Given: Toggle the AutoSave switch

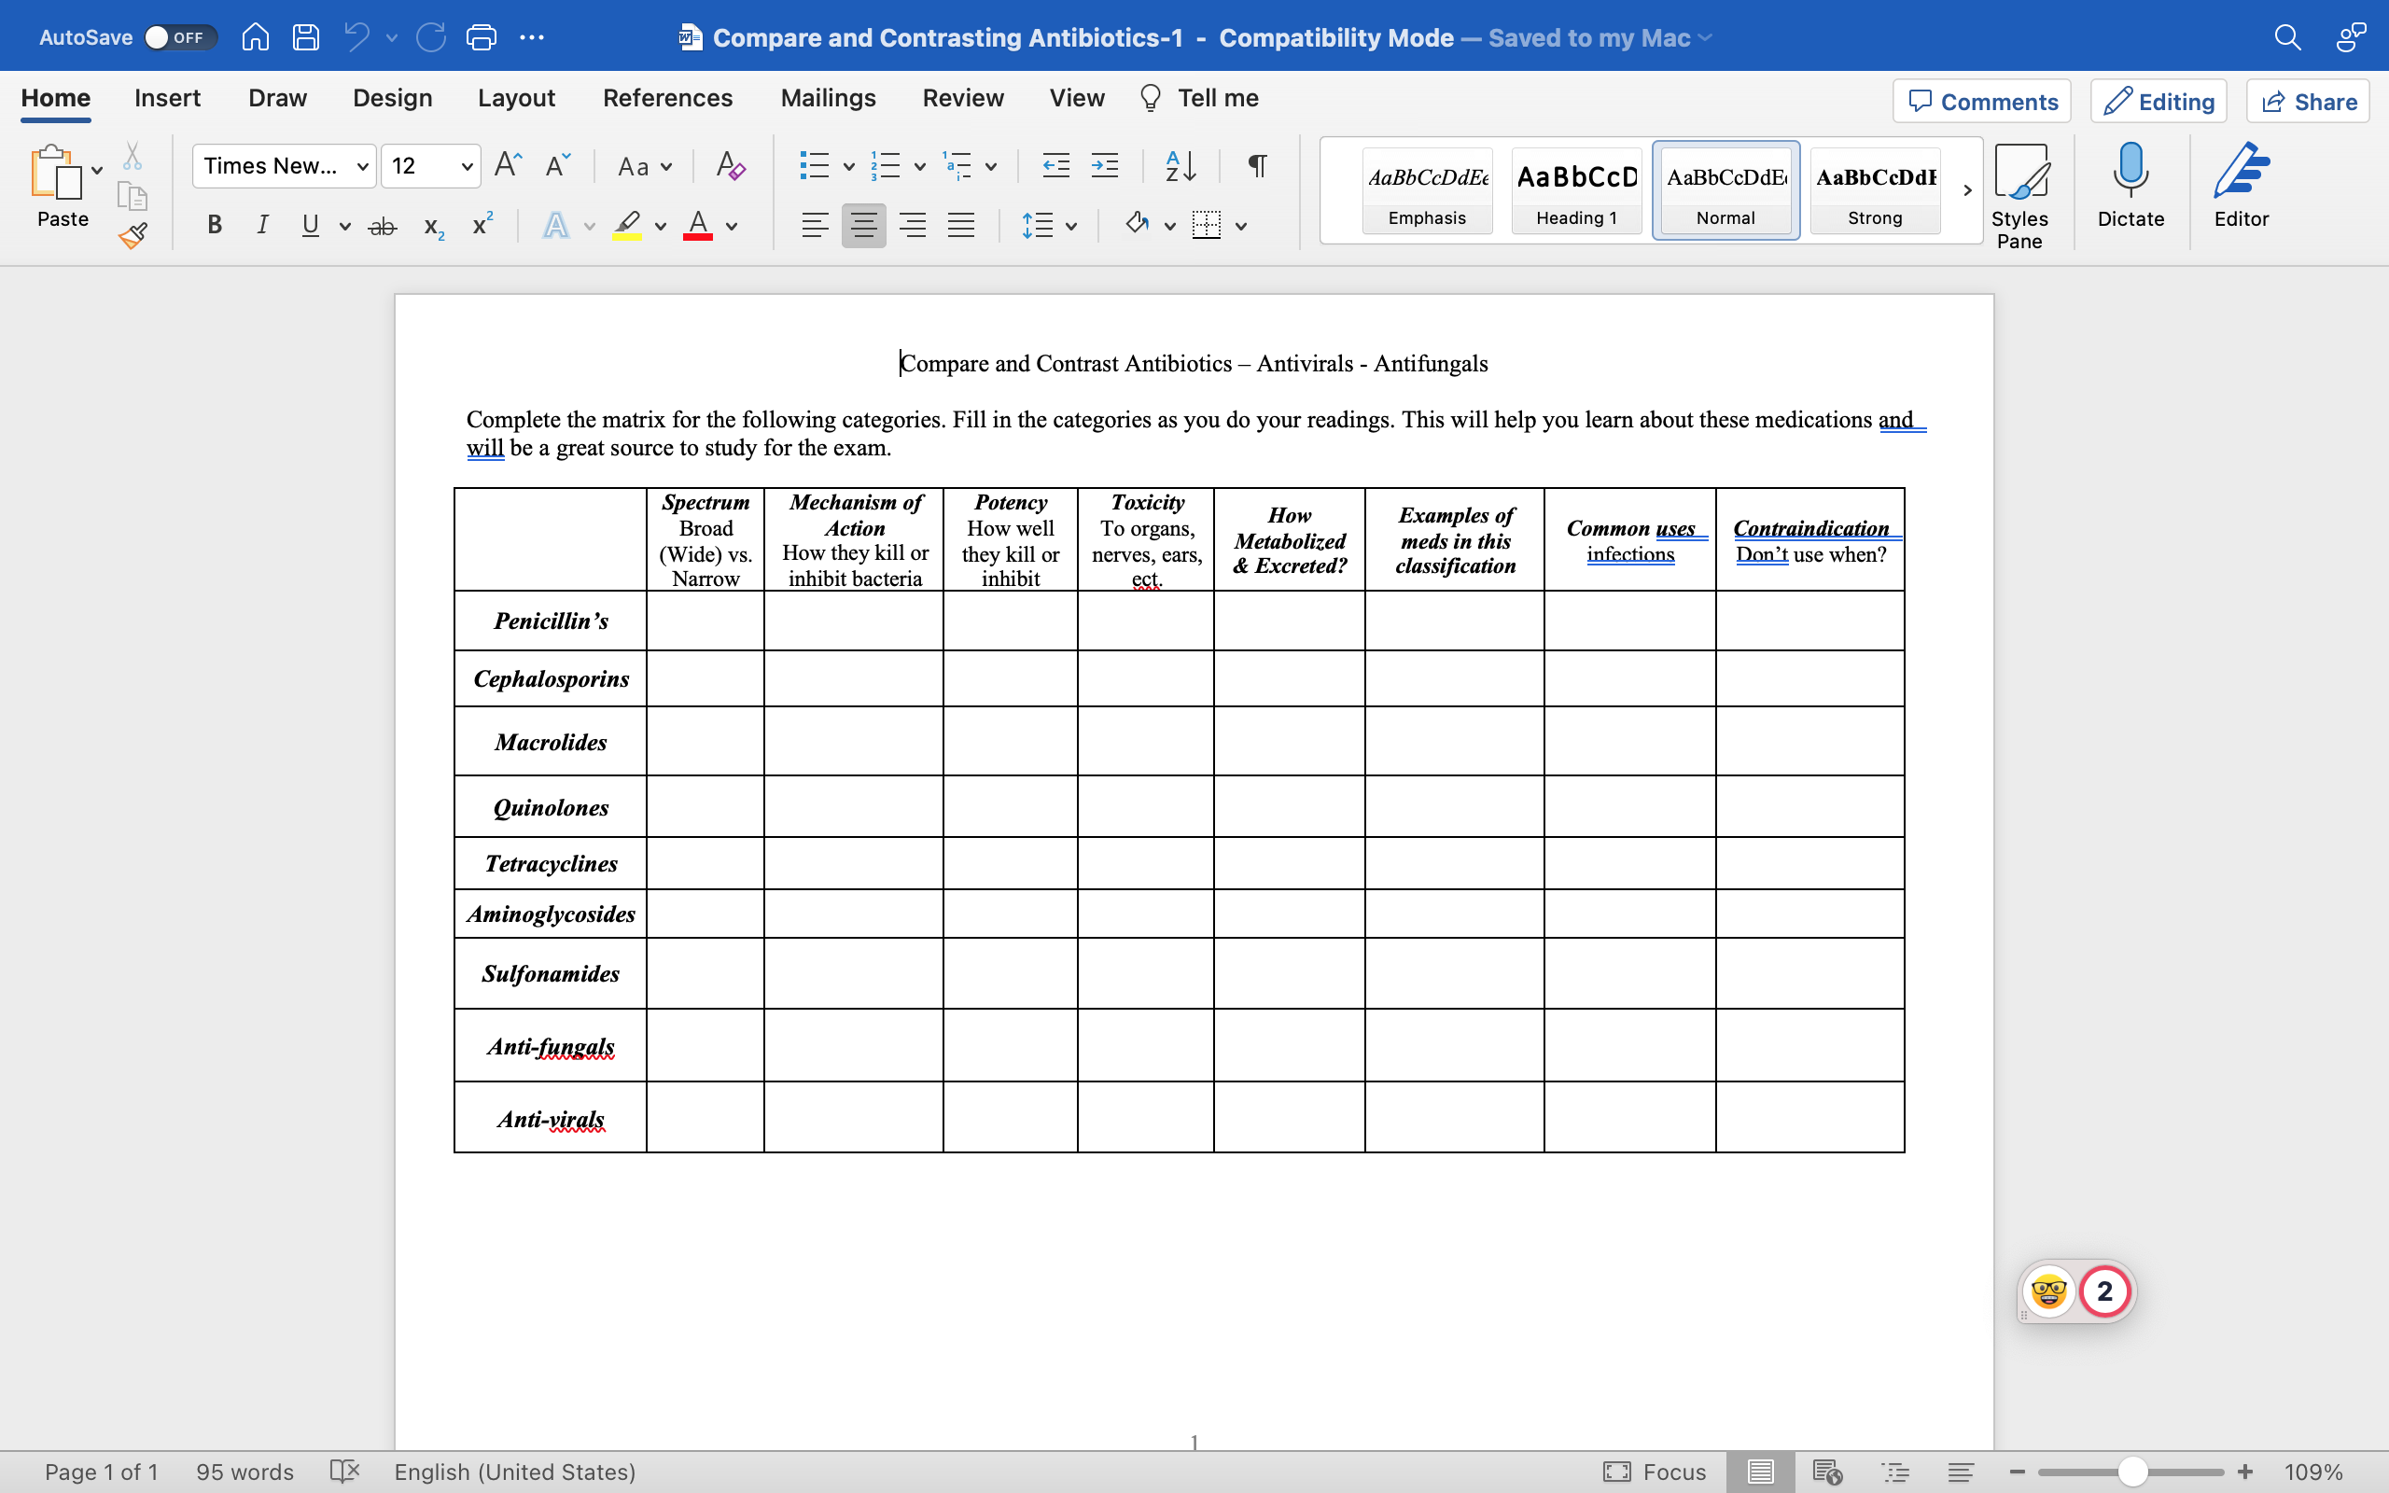Looking at the screenshot, I should [177, 37].
